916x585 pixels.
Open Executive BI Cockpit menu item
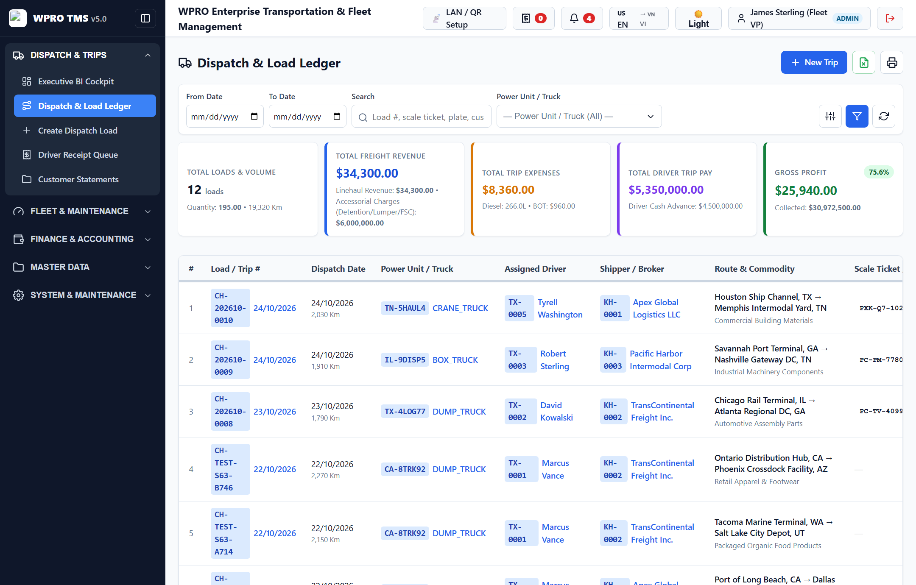point(85,81)
